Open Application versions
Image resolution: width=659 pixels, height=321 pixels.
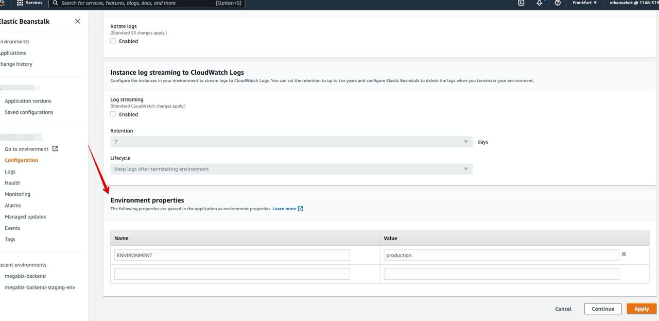click(x=28, y=101)
